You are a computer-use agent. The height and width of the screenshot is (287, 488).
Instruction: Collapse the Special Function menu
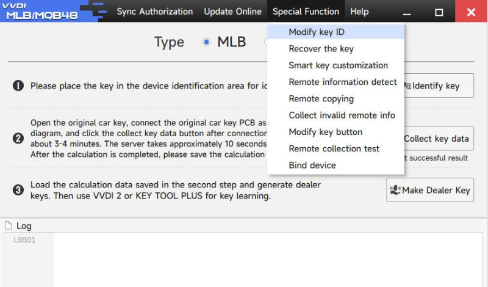306,12
